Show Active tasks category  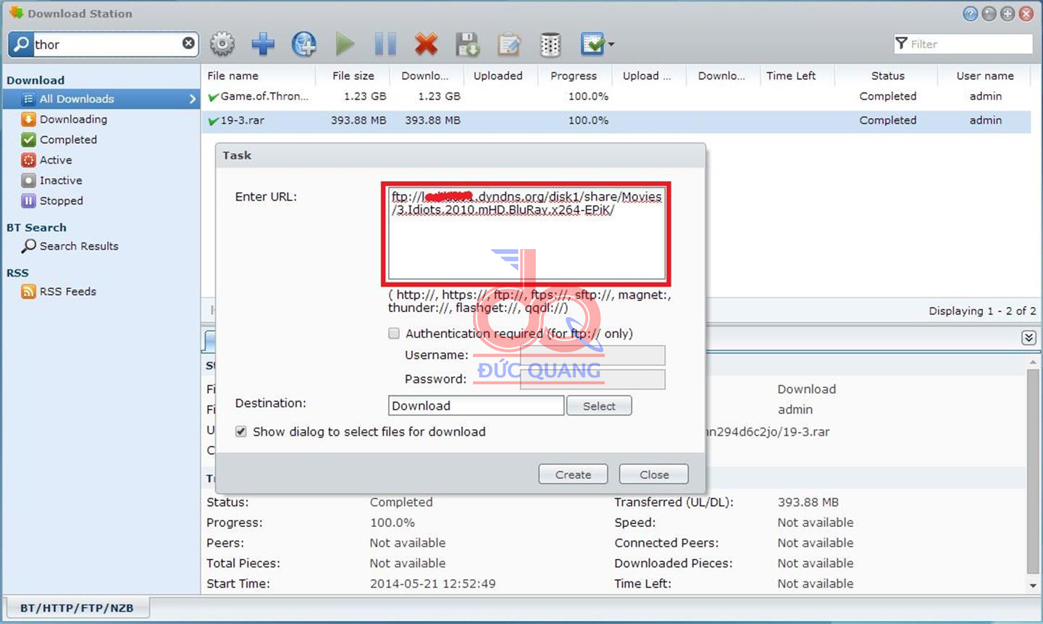click(55, 160)
